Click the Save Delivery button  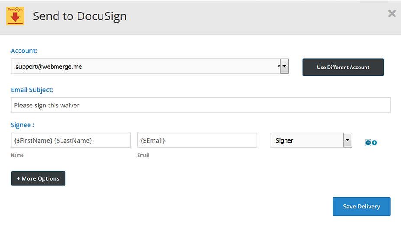[x=361, y=206]
